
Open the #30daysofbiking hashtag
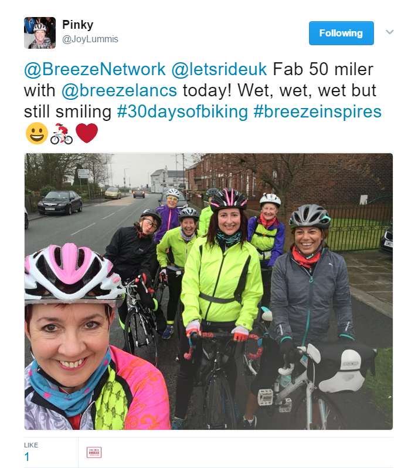182,112
